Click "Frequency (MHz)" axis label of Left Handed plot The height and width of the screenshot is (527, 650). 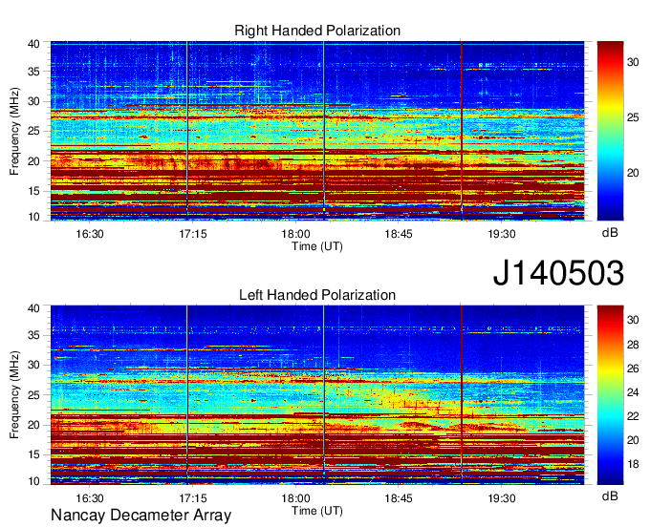point(14,395)
